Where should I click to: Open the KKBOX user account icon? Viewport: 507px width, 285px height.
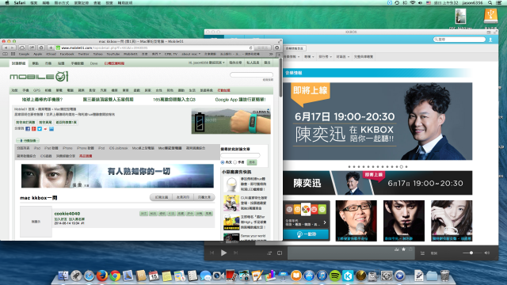[490, 40]
